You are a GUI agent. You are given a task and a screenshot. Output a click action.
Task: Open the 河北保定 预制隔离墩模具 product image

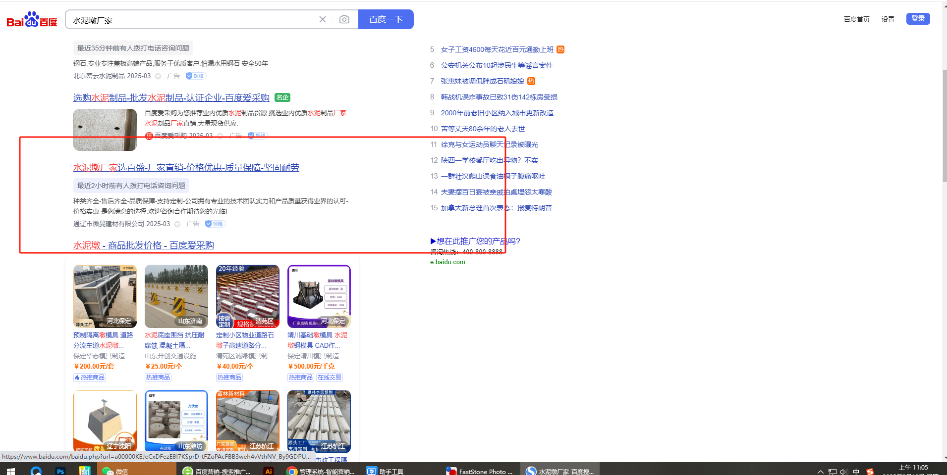105,296
